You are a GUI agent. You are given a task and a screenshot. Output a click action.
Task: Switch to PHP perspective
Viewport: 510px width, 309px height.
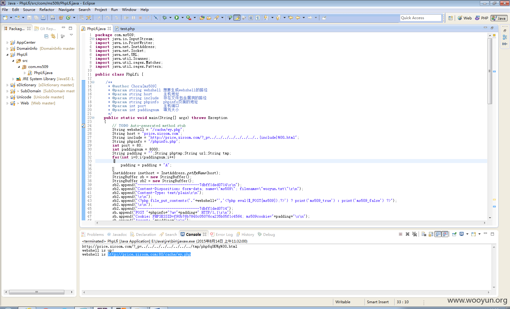click(482, 18)
